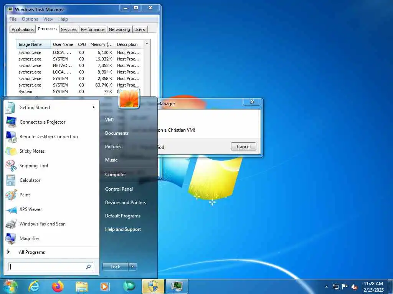Show hidden tray icons arrow

click(x=326, y=287)
